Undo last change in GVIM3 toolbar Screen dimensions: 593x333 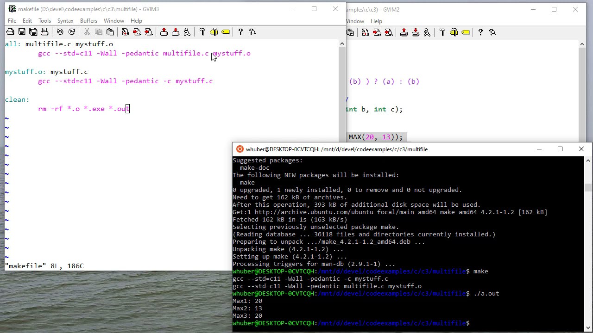(60, 32)
